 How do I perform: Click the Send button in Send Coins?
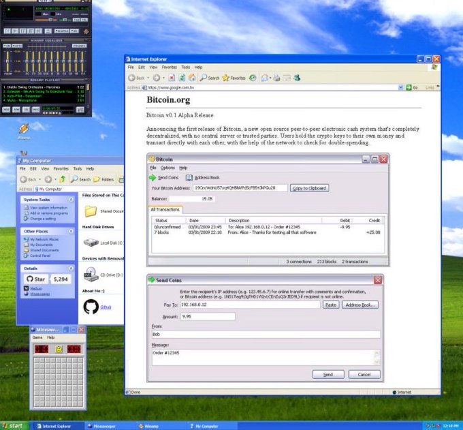pyautogui.click(x=328, y=374)
